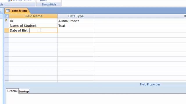Select the Name of Student field cell

pyautogui.click(x=33, y=26)
